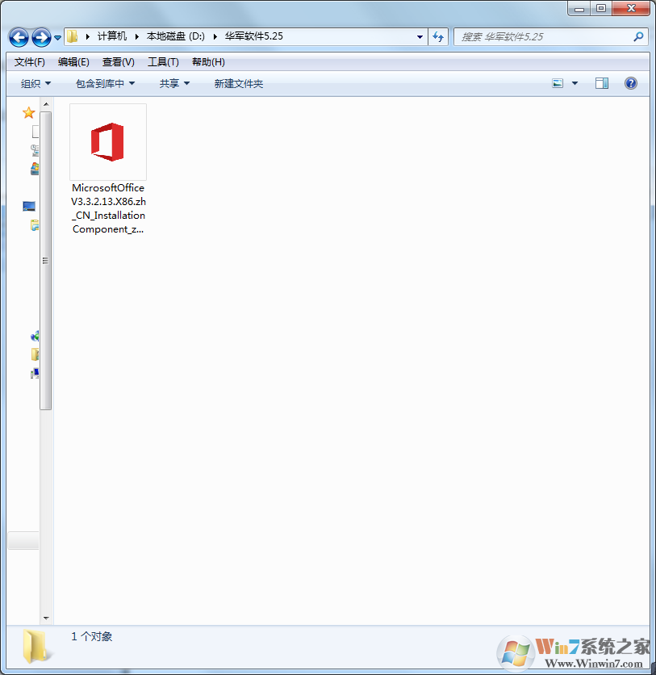
Task: Click the Computer monitor icon in the sidebar
Action: click(29, 206)
